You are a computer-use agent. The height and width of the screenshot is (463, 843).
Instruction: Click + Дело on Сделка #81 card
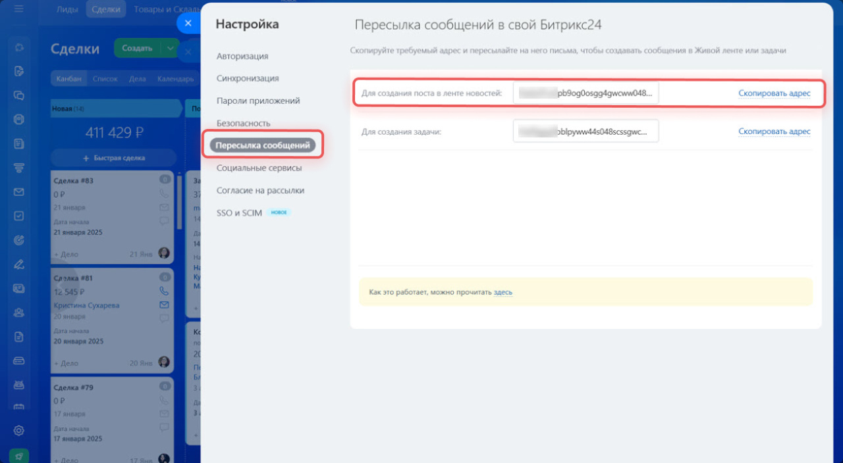point(66,363)
